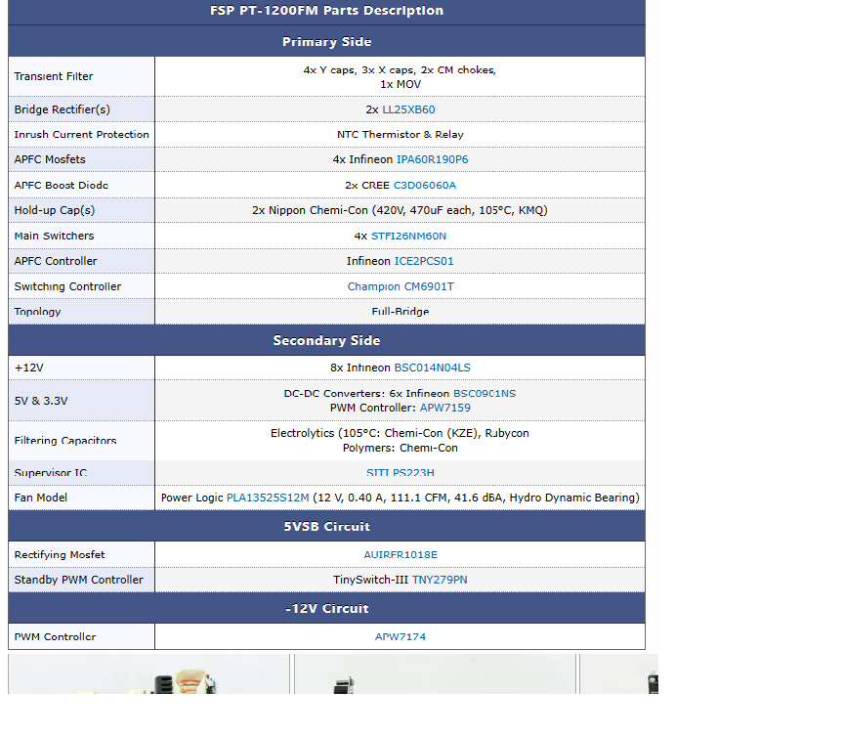Select the Filtering Capacitors row label

pyautogui.click(x=65, y=441)
